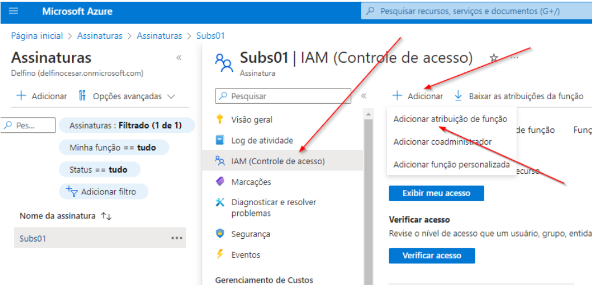This screenshot has height=289, width=592.
Task: Click the Verificar acesso button
Action: (x=432, y=255)
